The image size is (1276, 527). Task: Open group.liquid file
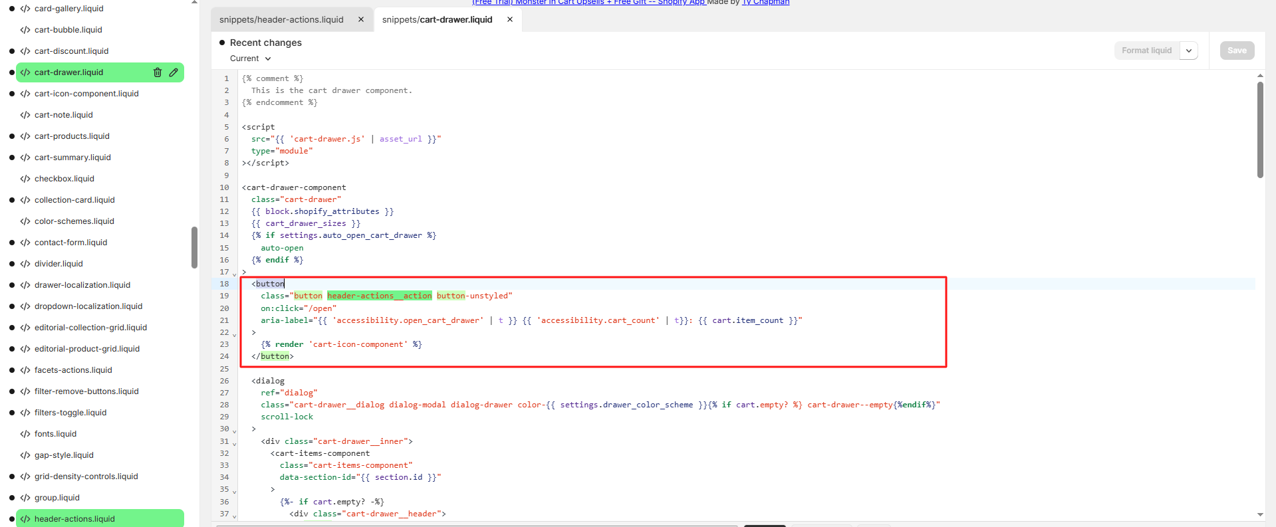click(x=57, y=498)
